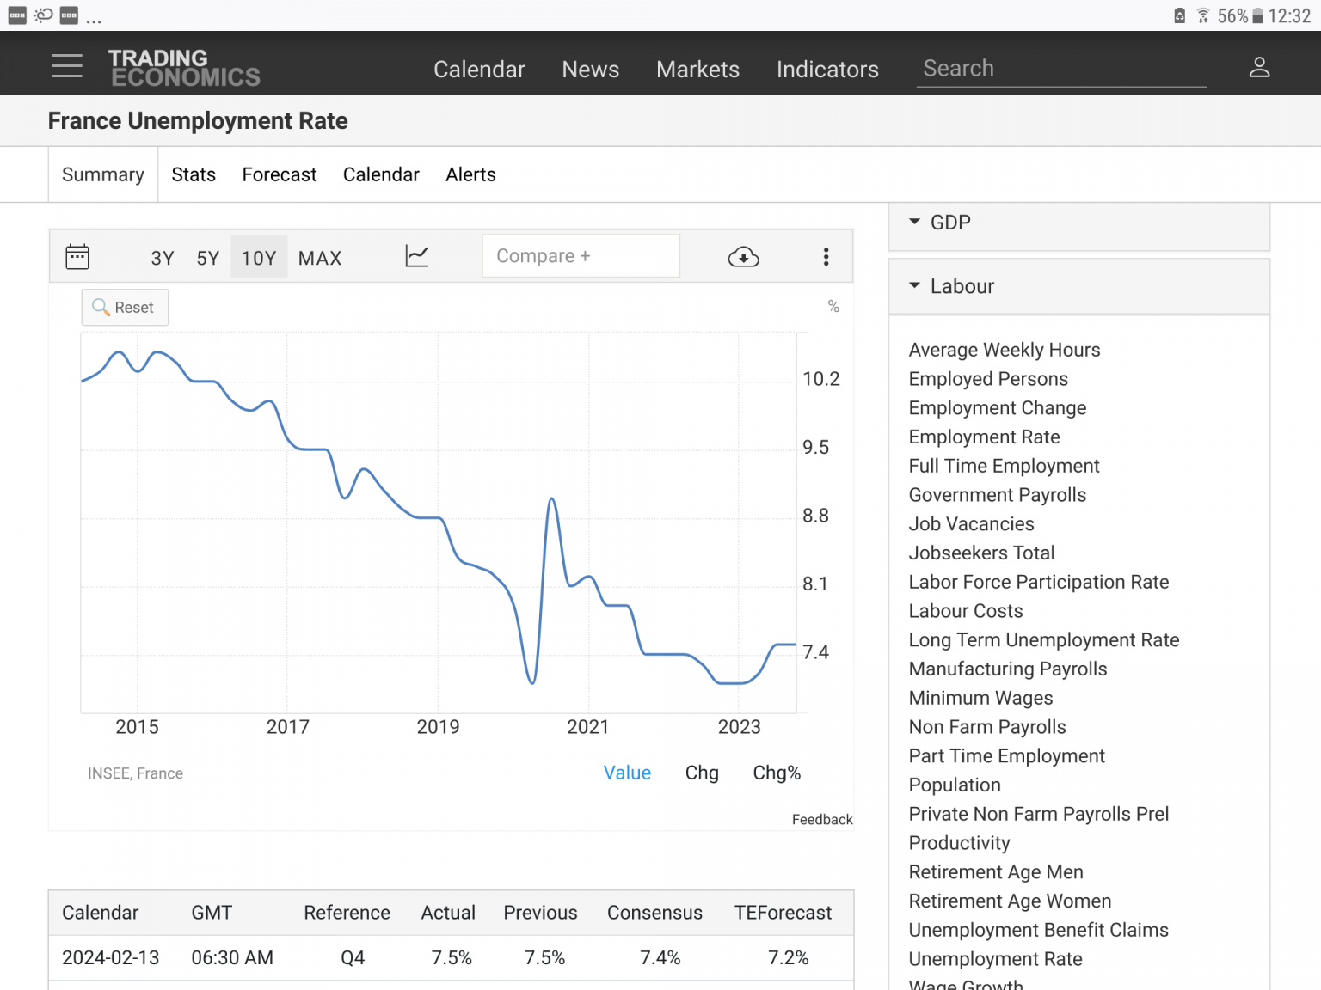Open the Indicators menu item

827,70
